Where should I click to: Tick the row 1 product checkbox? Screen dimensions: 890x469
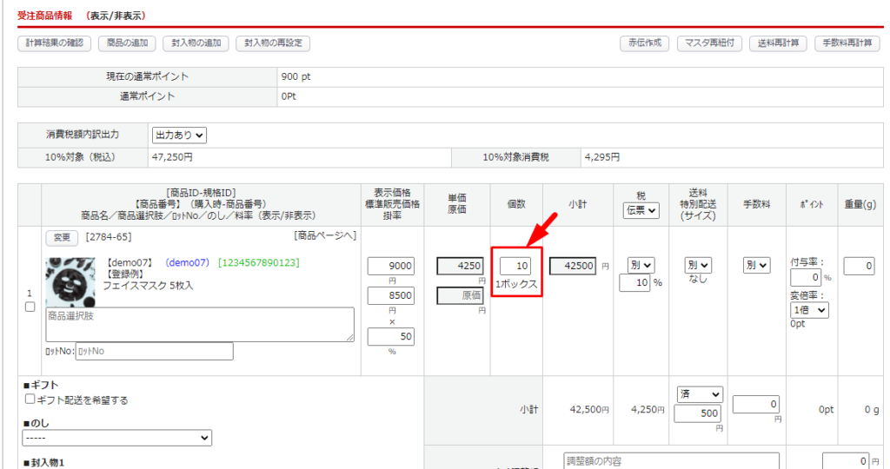pos(30,307)
